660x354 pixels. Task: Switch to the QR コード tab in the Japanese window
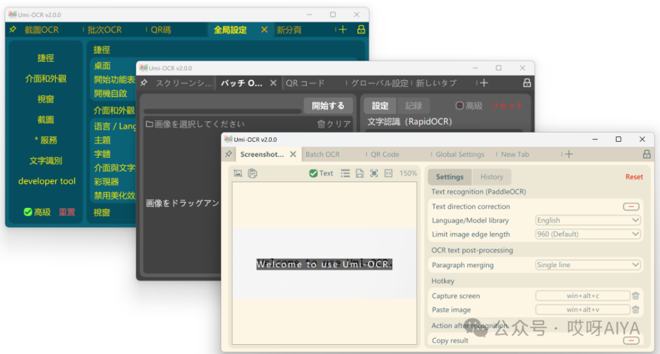tap(305, 83)
